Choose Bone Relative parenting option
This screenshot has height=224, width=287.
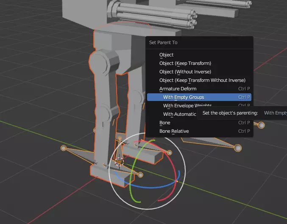tap(174, 131)
